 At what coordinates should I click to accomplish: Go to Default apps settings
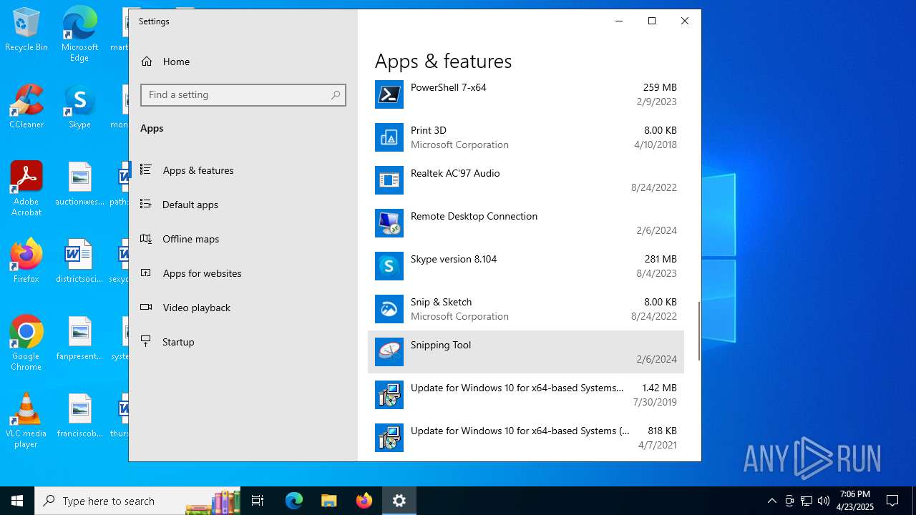243,205
